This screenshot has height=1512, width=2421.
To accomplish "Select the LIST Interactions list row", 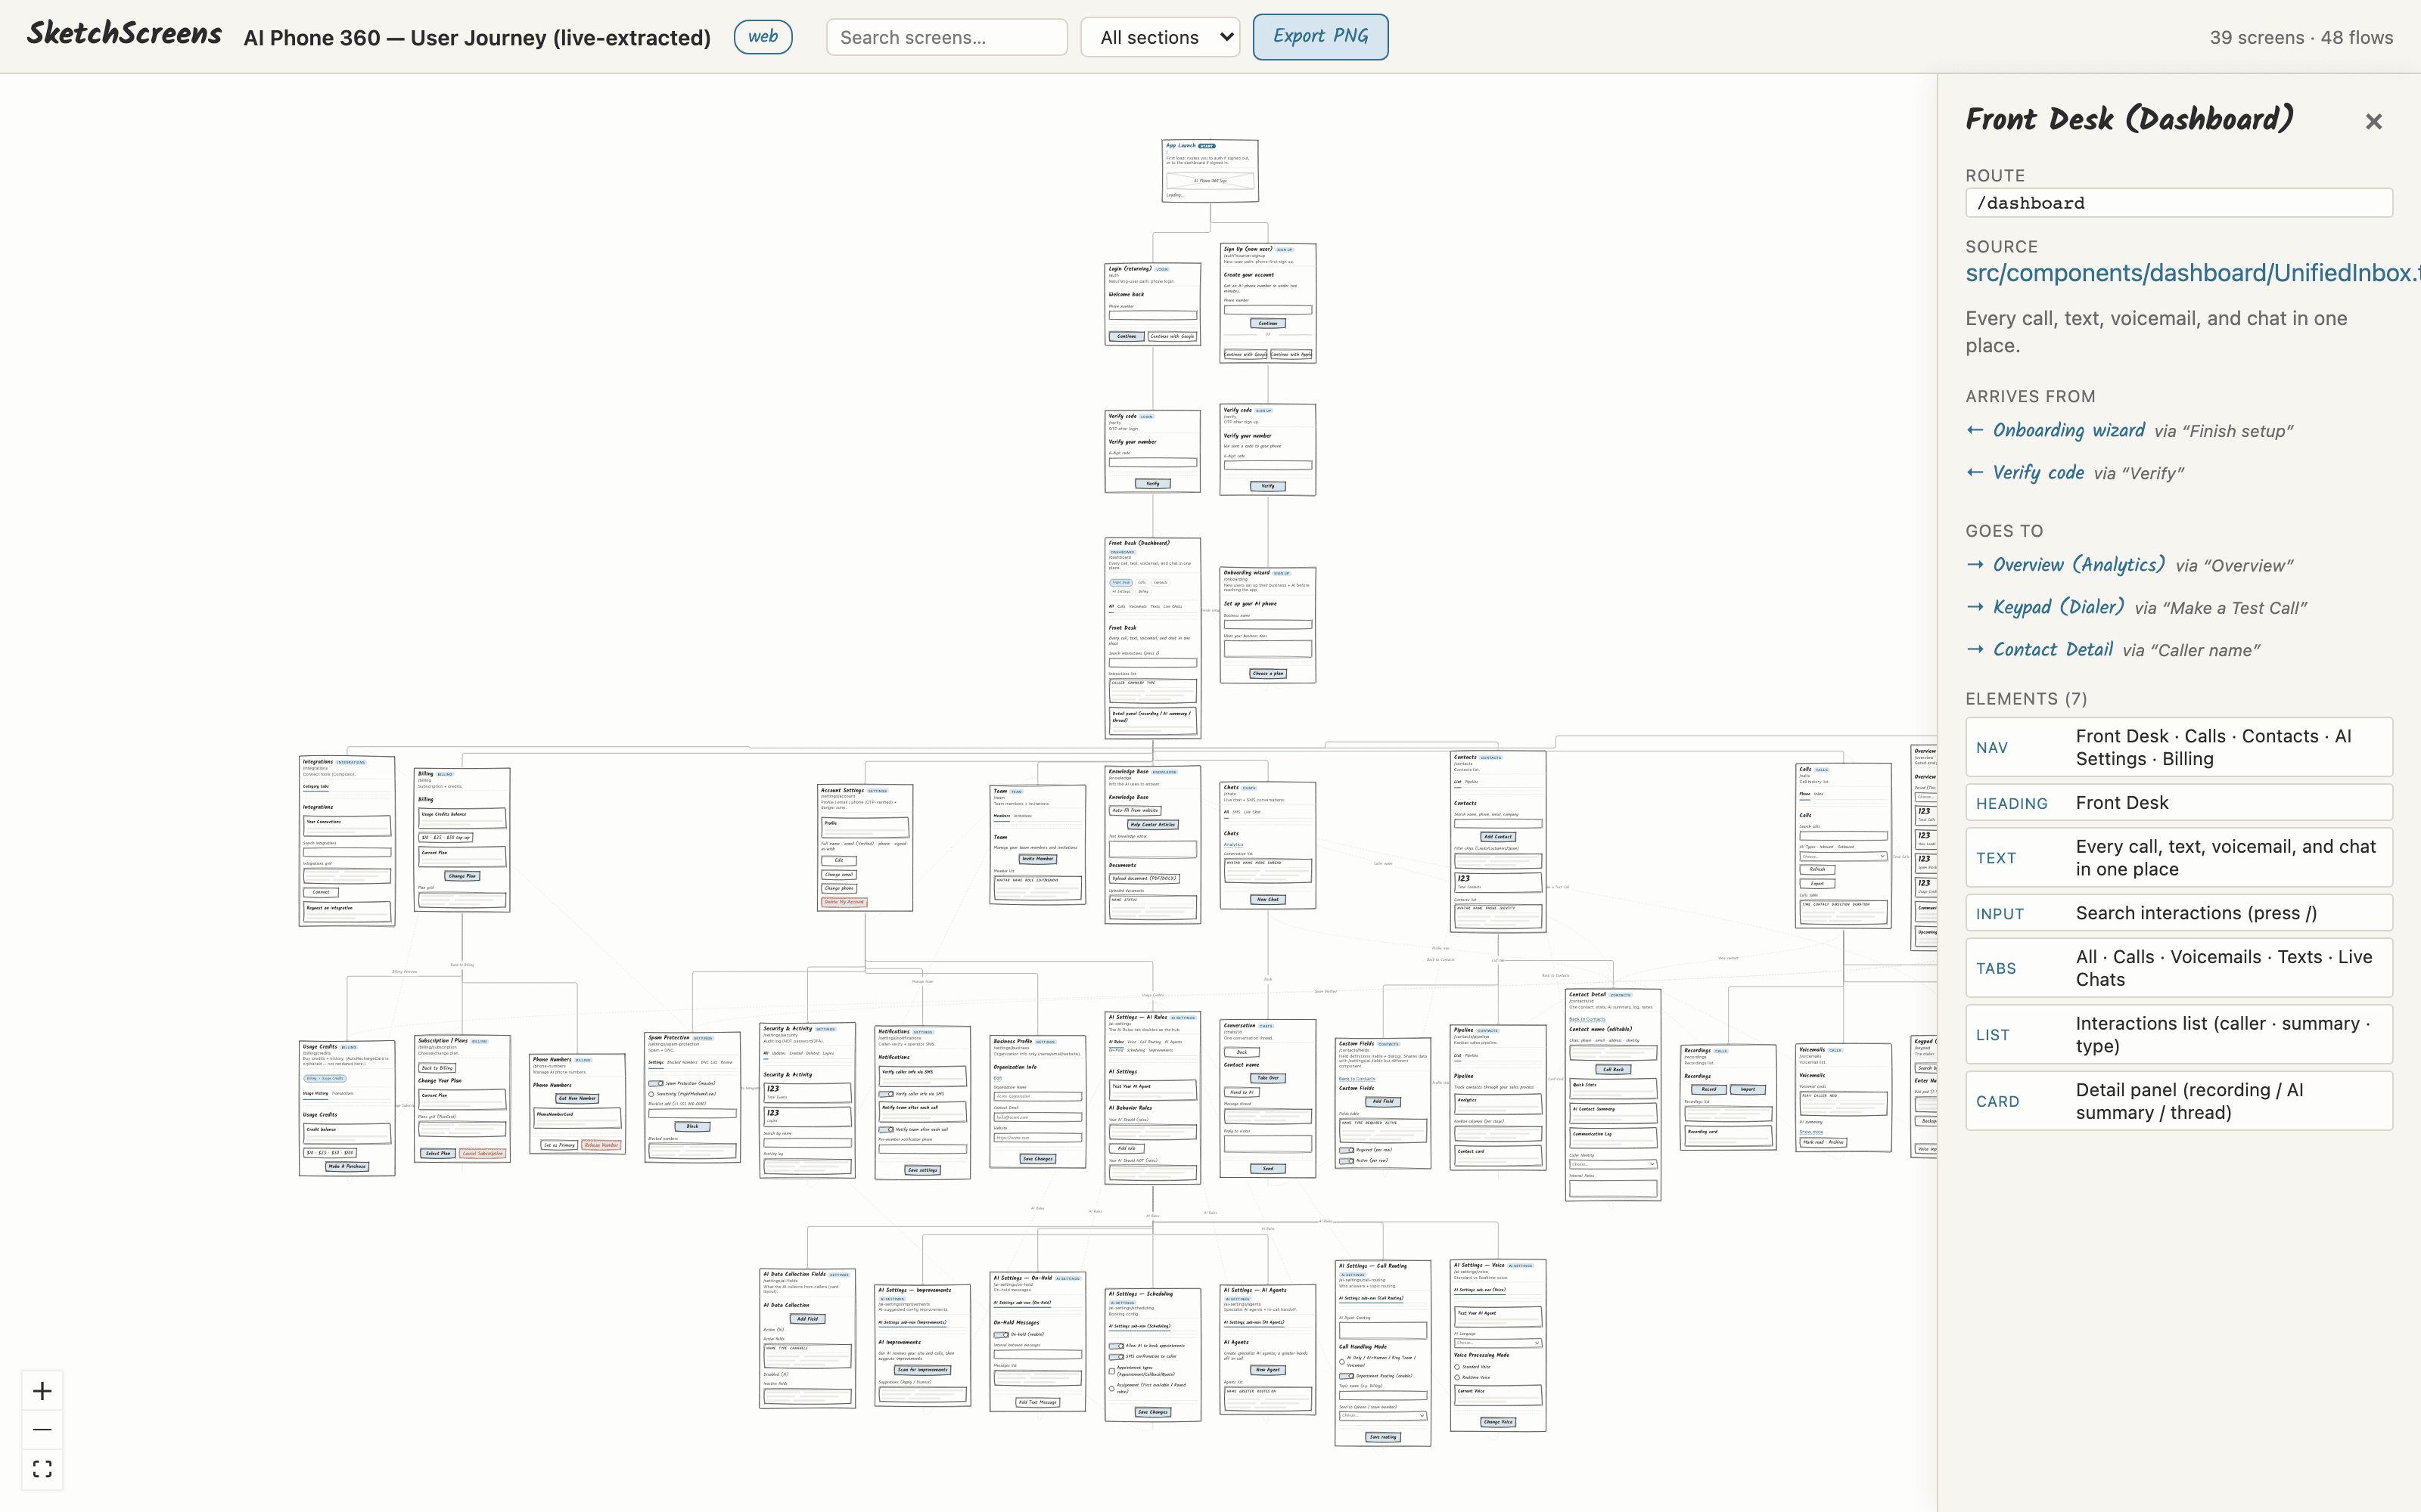I will pyautogui.click(x=2179, y=1035).
